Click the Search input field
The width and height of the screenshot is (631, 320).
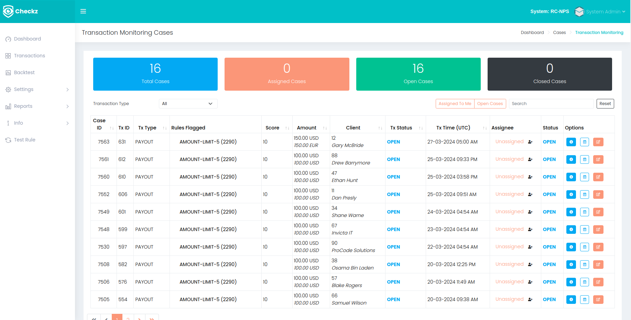(x=551, y=104)
